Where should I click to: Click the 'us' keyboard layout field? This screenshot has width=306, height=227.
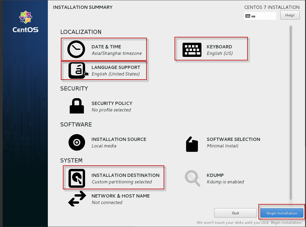coord(260,16)
